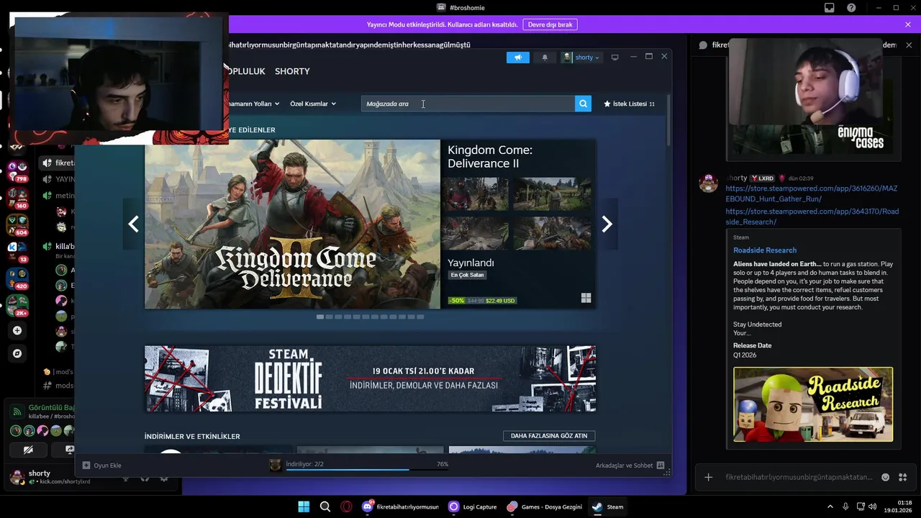Expand the system tray hidden icons chevron
Screen dimensions: 921x518
[830, 506]
